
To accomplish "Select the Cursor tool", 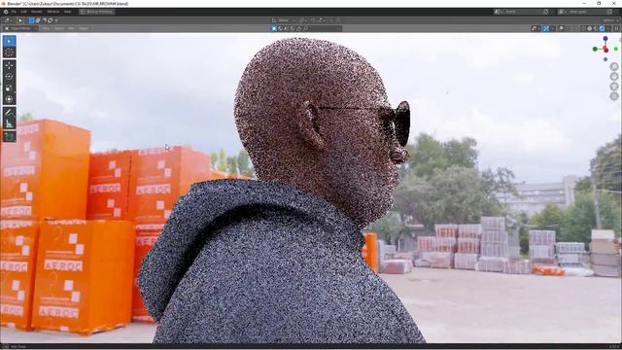I will (10, 52).
